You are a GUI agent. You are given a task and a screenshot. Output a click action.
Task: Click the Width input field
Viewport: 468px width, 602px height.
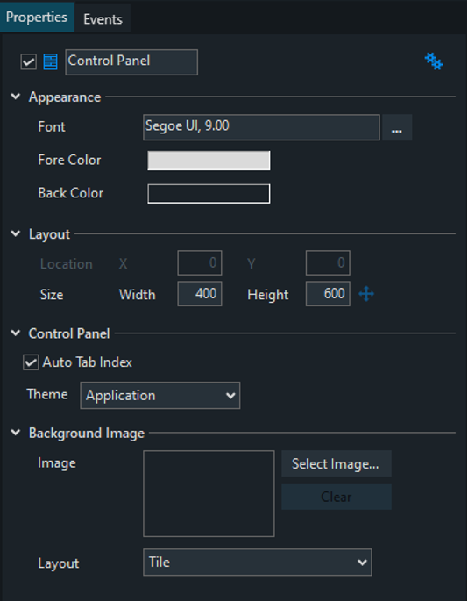200,294
